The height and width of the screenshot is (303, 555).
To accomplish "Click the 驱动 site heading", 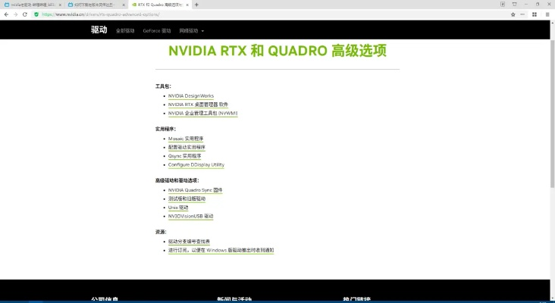I will point(99,30).
